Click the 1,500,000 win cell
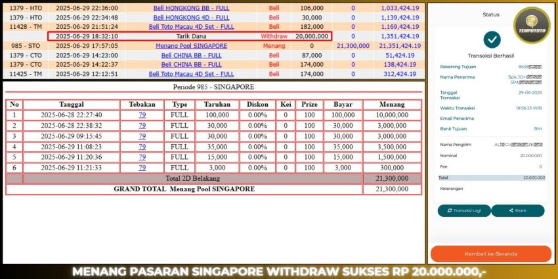Viewport: 558px width, 279px height. click(x=392, y=157)
